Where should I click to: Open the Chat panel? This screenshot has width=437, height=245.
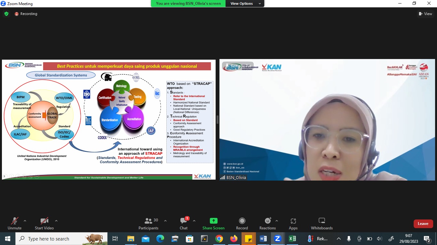point(184,224)
